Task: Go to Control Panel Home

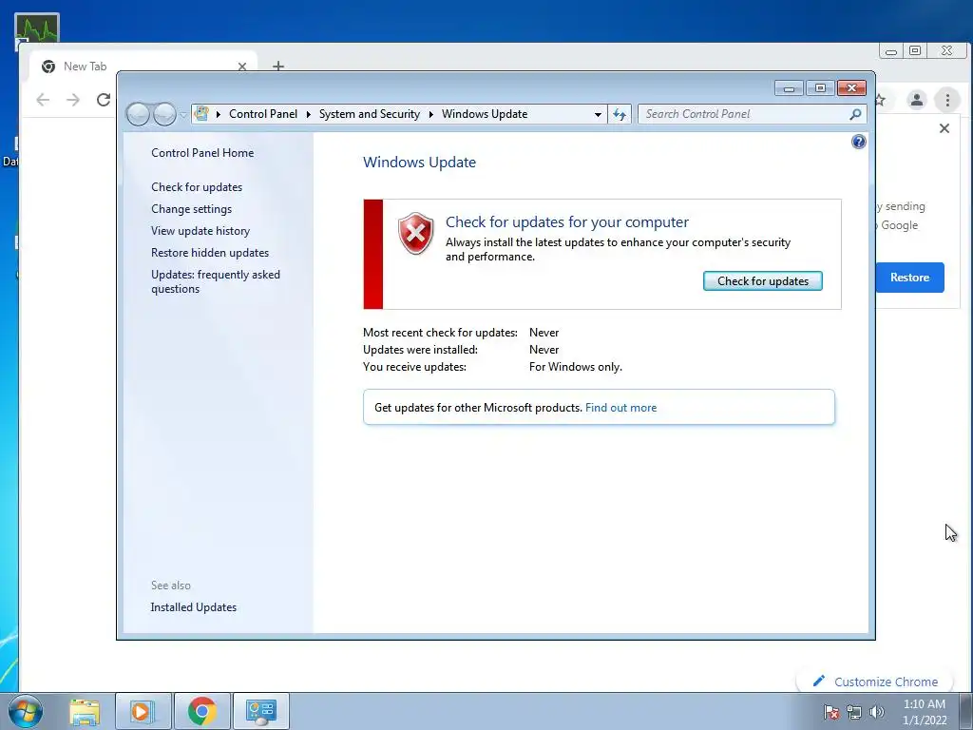Action: (202, 153)
